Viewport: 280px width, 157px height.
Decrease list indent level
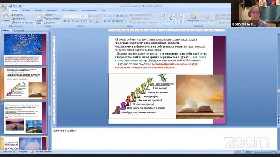pos(118,16)
